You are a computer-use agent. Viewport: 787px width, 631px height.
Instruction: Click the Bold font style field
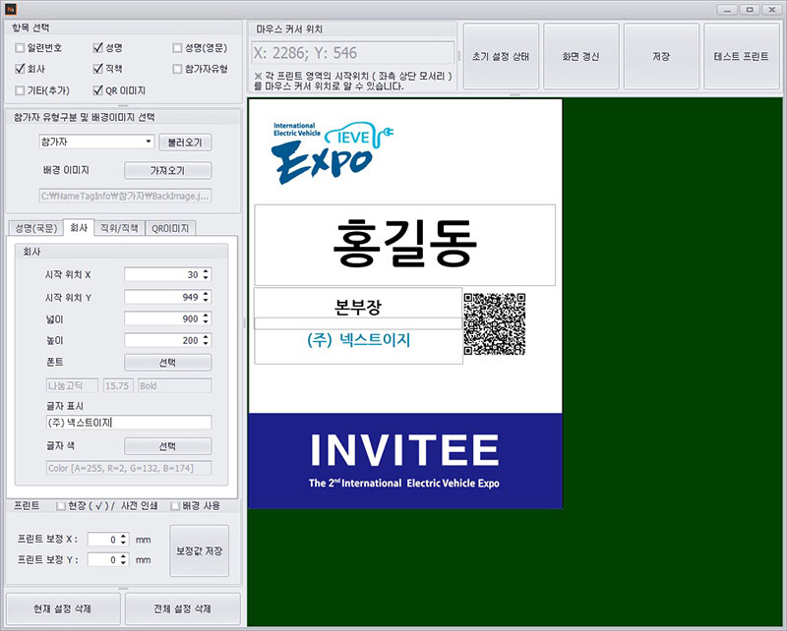175,385
